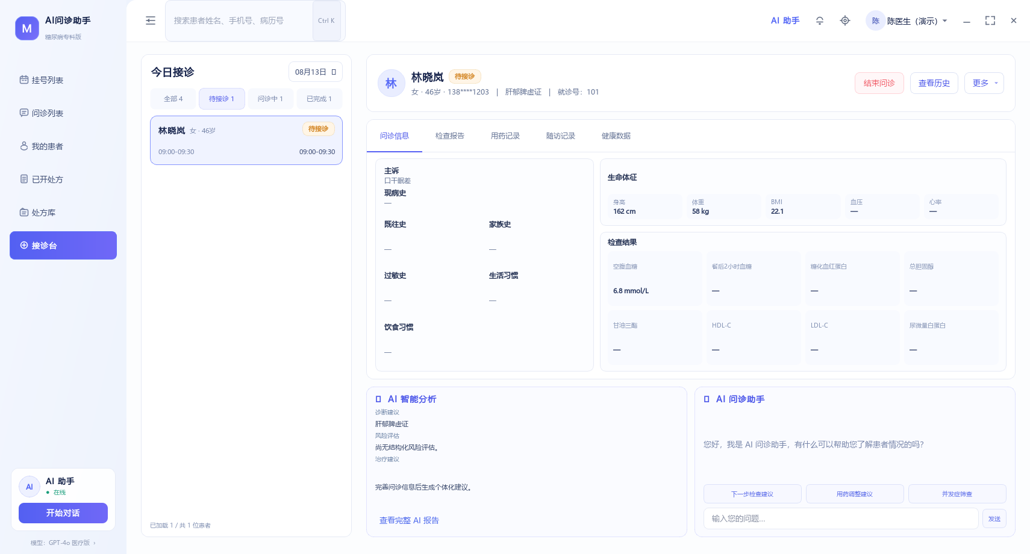Open the 更多 dropdown menu
Viewport: 1030px width, 554px height.
click(x=984, y=83)
